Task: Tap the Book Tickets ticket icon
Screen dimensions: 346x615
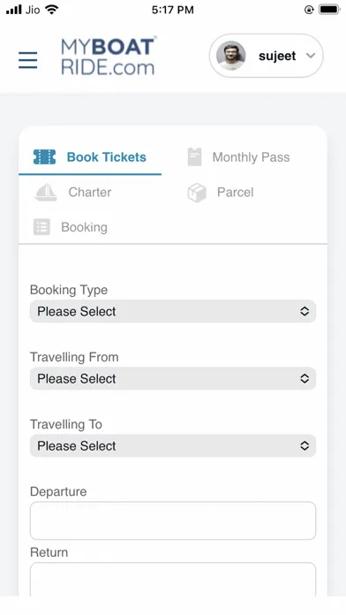Action: click(44, 157)
